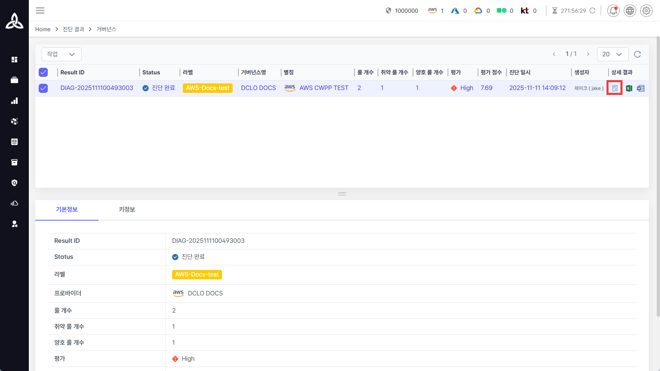Open the detailed result view icon

(x=615, y=88)
